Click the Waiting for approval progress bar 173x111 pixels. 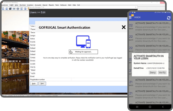click(83, 52)
